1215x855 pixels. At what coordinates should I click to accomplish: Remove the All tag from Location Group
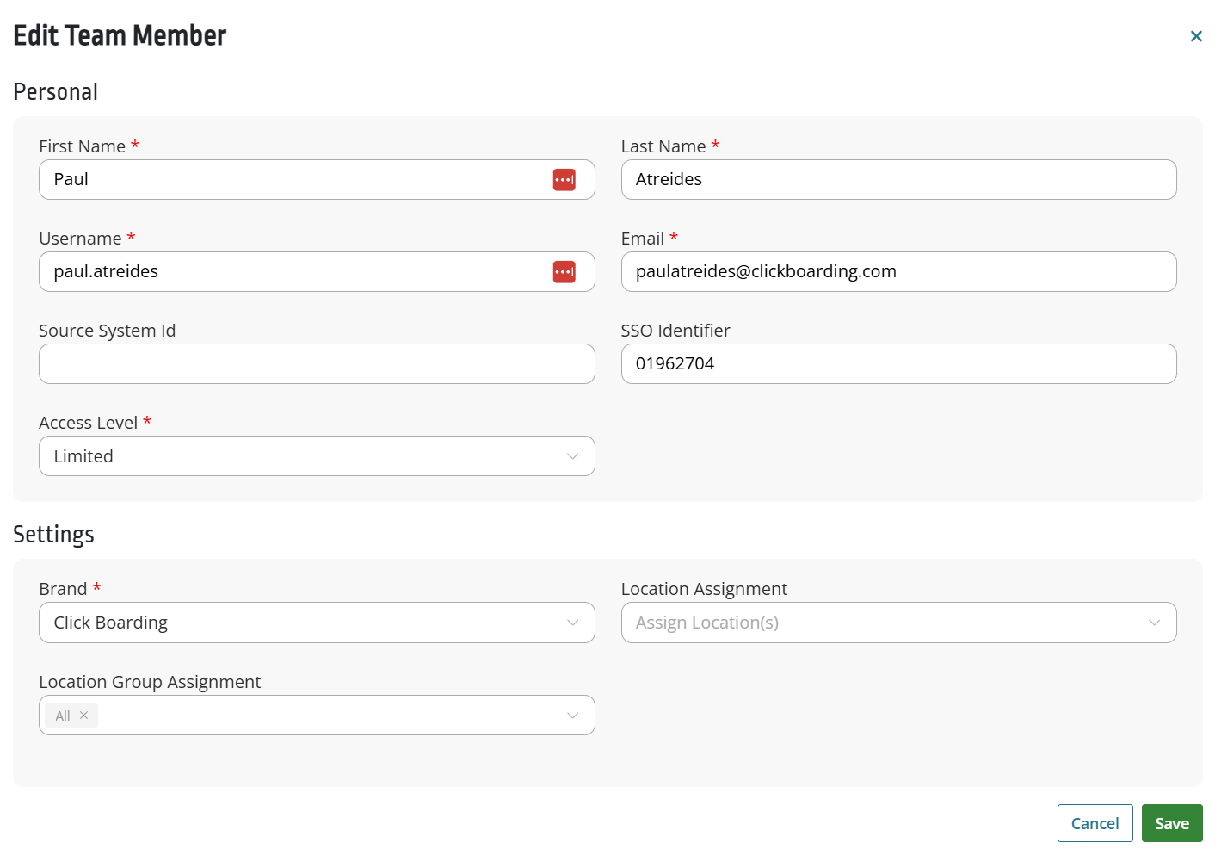tap(83, 716)
